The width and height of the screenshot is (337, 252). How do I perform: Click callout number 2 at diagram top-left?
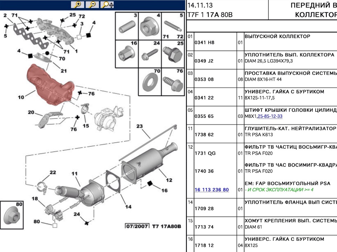5,15
